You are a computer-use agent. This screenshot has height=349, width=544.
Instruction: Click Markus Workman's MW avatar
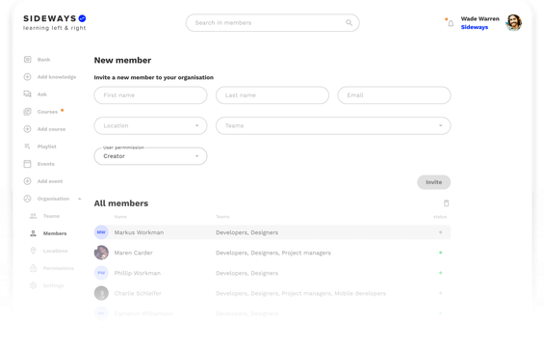tap(101, 232)
